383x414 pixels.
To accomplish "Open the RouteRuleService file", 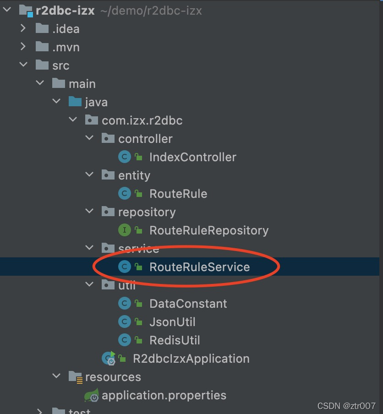I will click(x=200, y=267).
